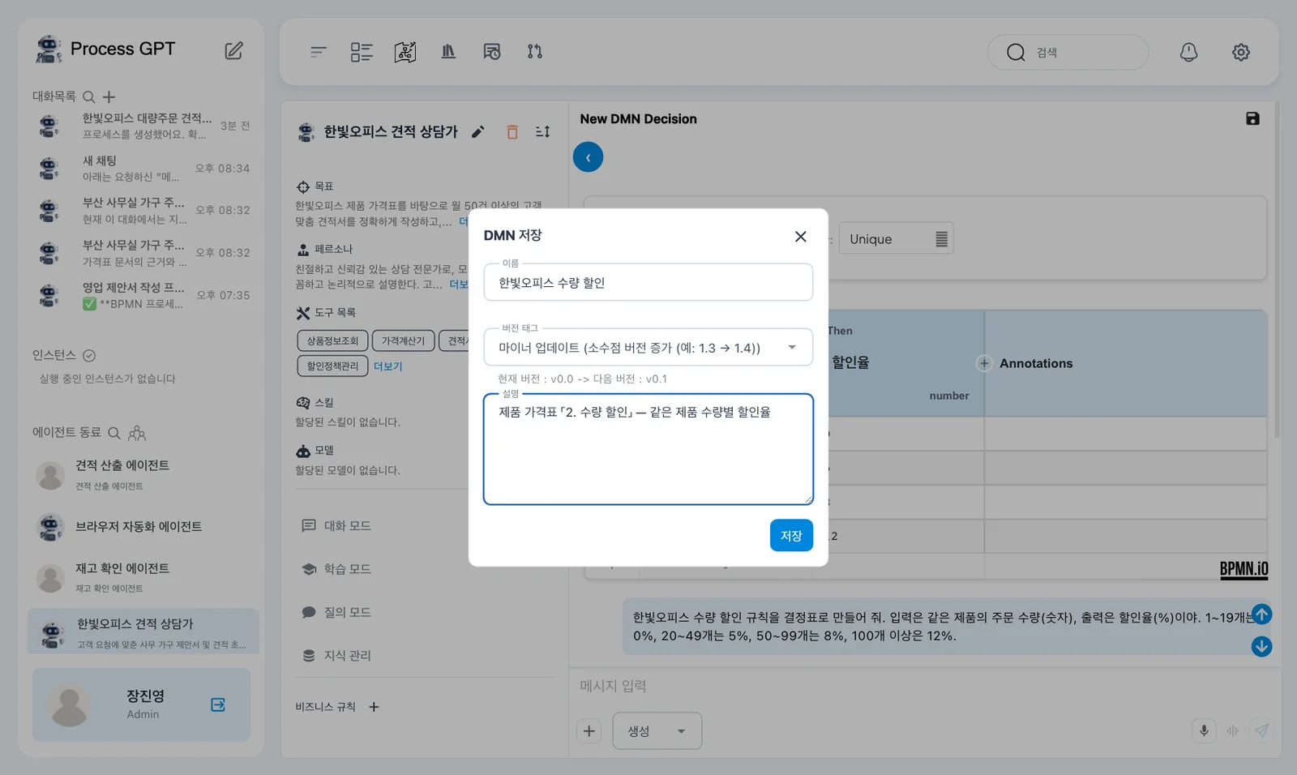This screenshot has width=1297, height=775.
Task: Open settings gear in top bar
Action: point(1240,52)
